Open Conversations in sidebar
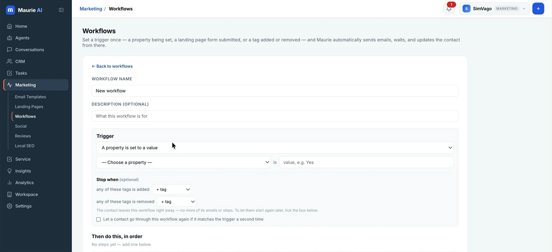The width and height of the screenshot is (552, 252). pos(36,50)
